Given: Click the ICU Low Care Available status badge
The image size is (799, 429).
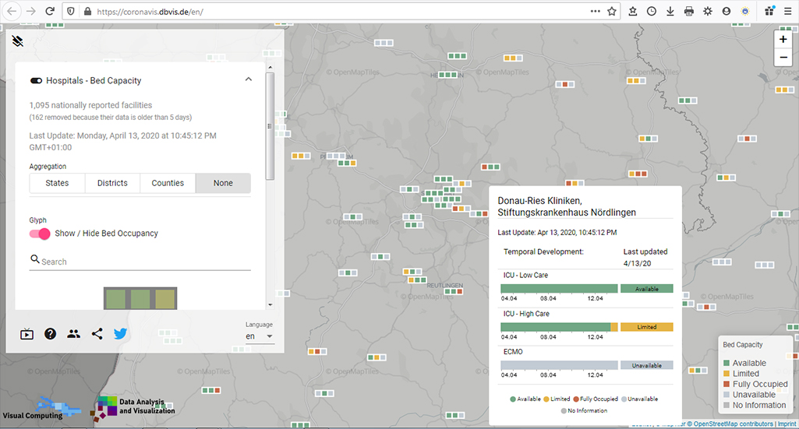Looking at the screenshot, I should click(x=647, y=289).
